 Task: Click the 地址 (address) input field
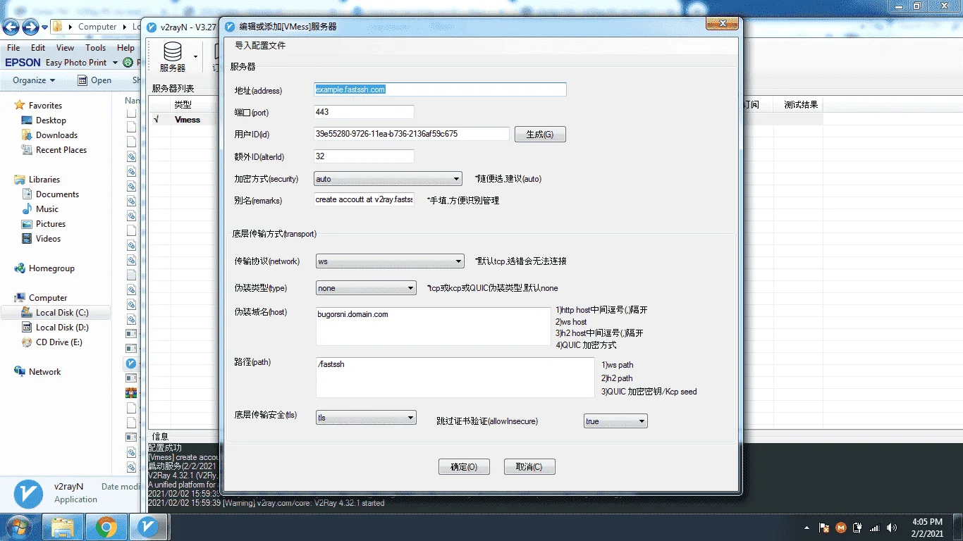coord(440,89)
